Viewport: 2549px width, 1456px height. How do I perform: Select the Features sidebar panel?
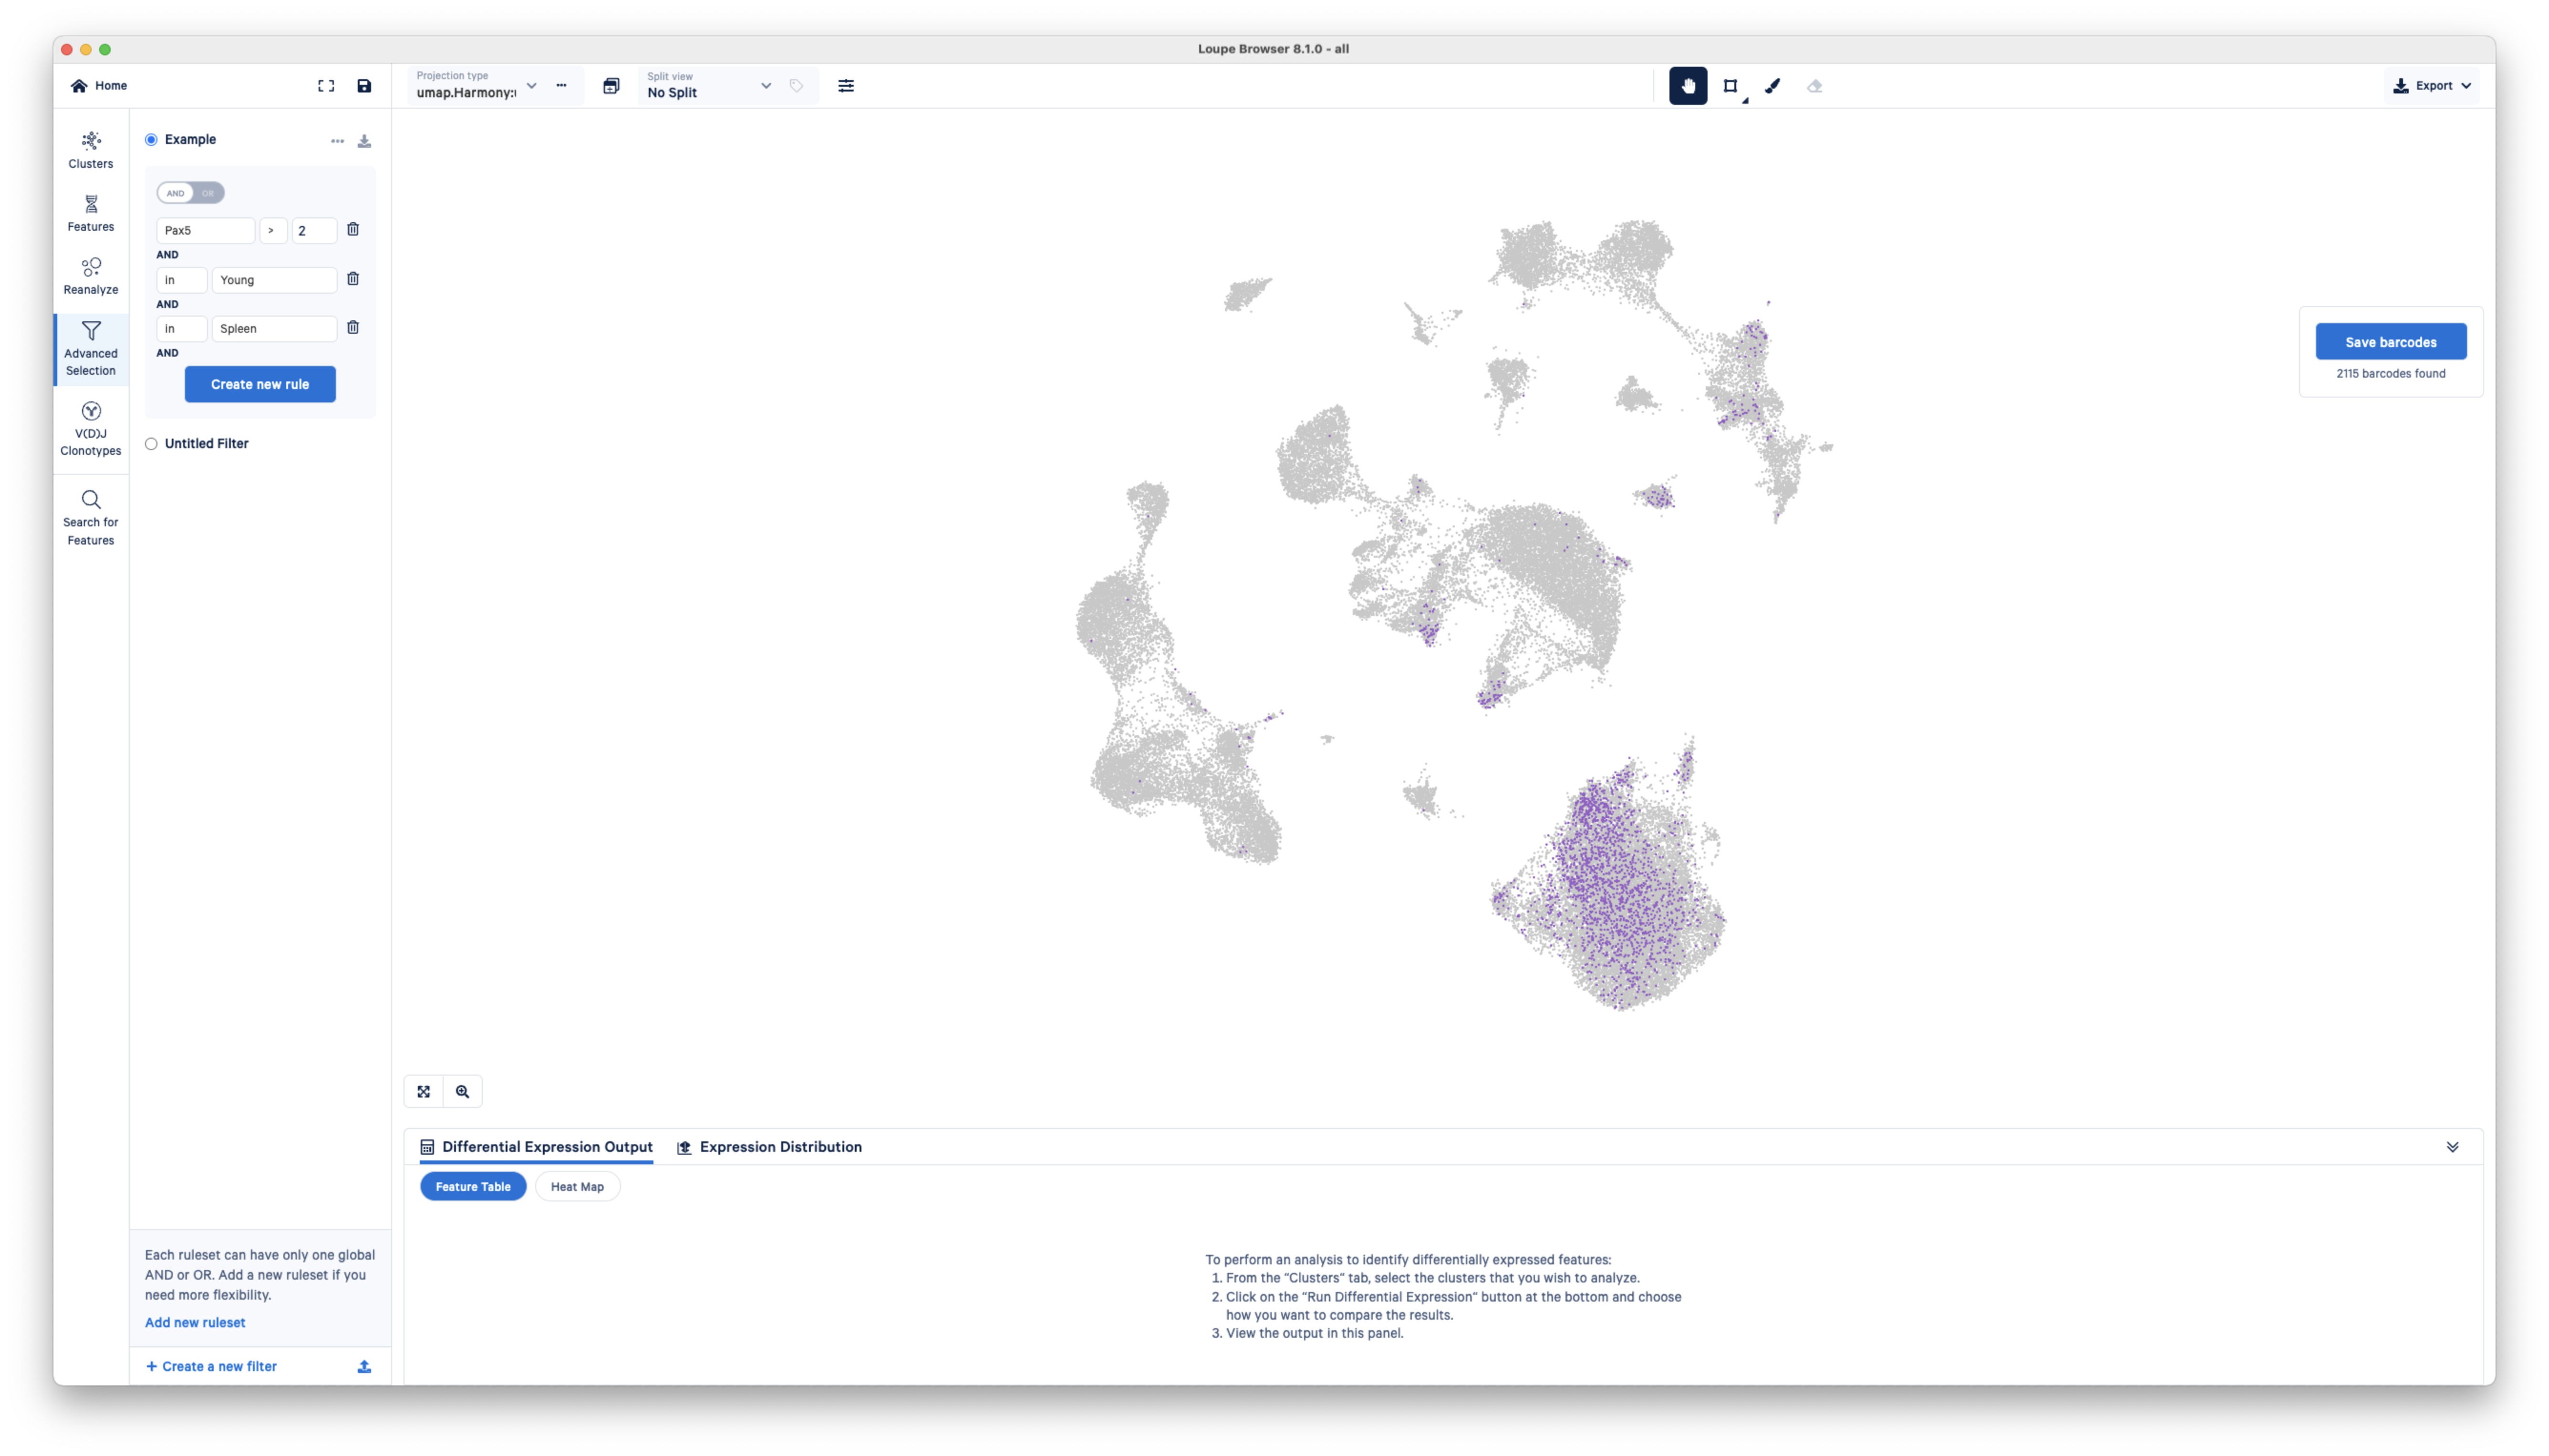pyautogui.click(x=90, y=212)
